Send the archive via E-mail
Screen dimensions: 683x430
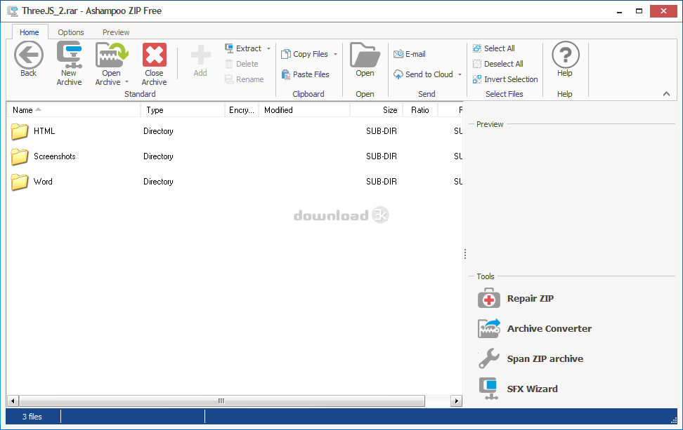[x=413, y=53]
